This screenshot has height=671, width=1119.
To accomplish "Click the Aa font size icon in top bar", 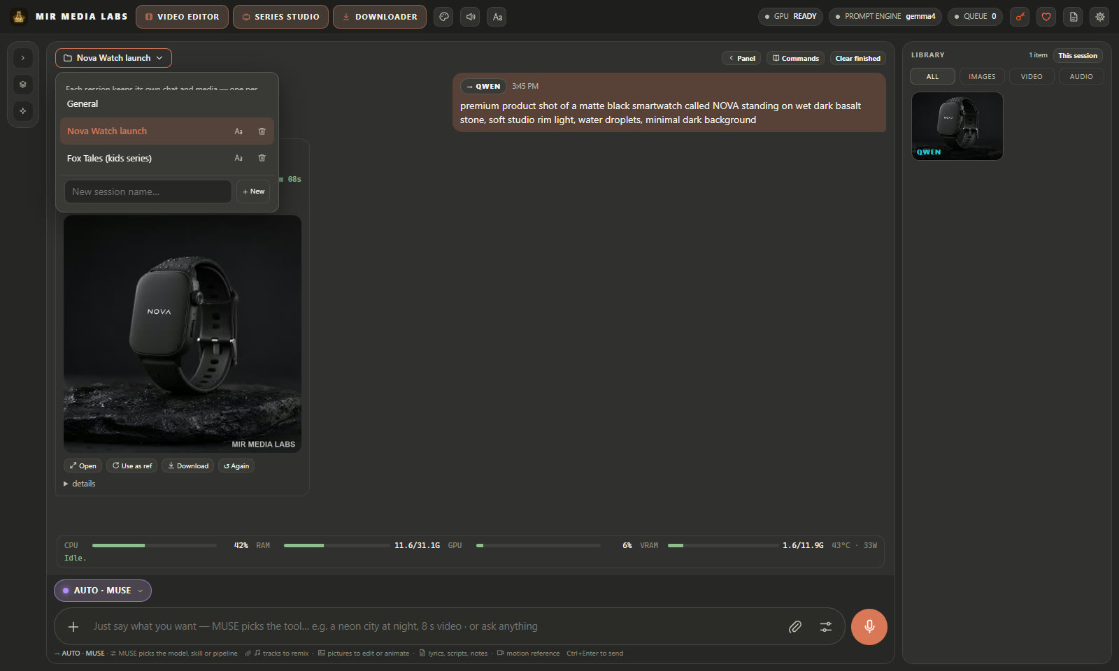I will coord(497,17).
